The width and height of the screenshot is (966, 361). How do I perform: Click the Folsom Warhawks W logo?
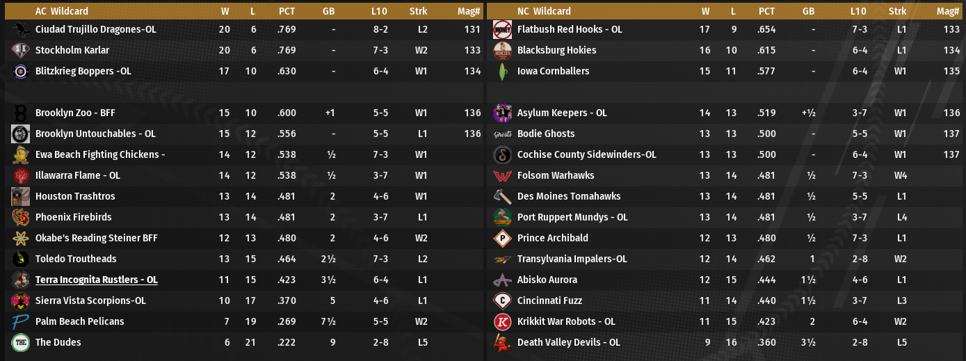click(x=502, y=175)
